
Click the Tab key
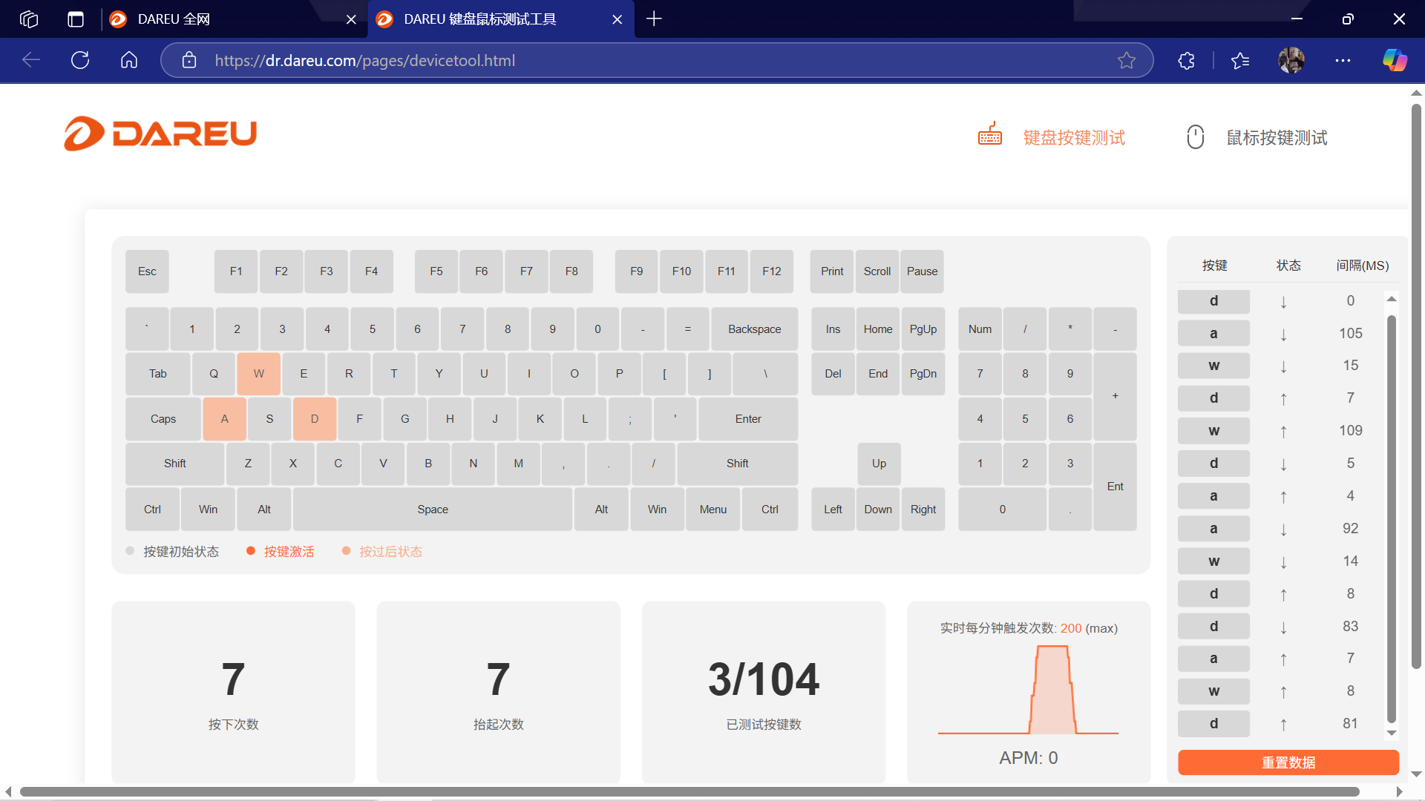158,374
